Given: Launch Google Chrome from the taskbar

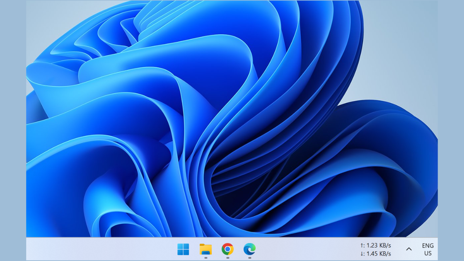Looking at the screenshot, I should (x=228, y=249).
